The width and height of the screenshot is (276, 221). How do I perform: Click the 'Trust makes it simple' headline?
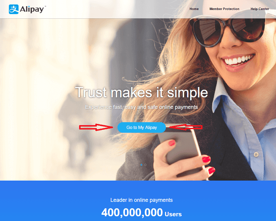pos(141,93)
